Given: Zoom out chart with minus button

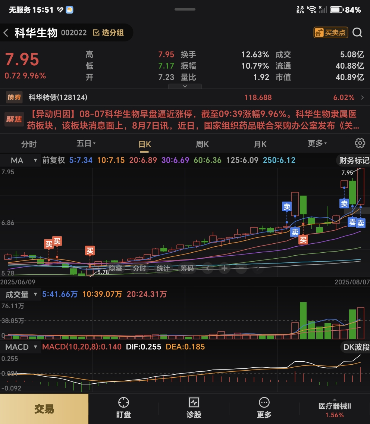Looking at the screenshot, I should (241, 268).
